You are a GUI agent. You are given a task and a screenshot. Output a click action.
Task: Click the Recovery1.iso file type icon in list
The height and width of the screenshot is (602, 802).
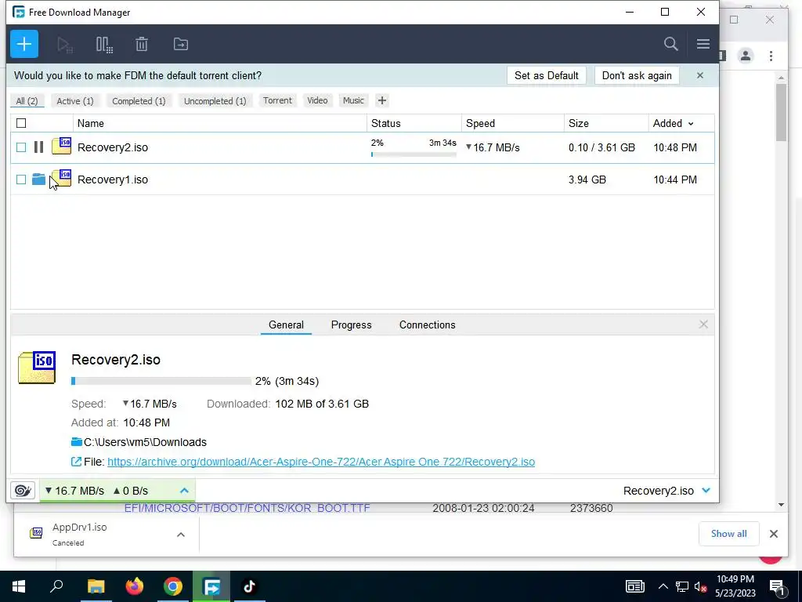[61, 178]
